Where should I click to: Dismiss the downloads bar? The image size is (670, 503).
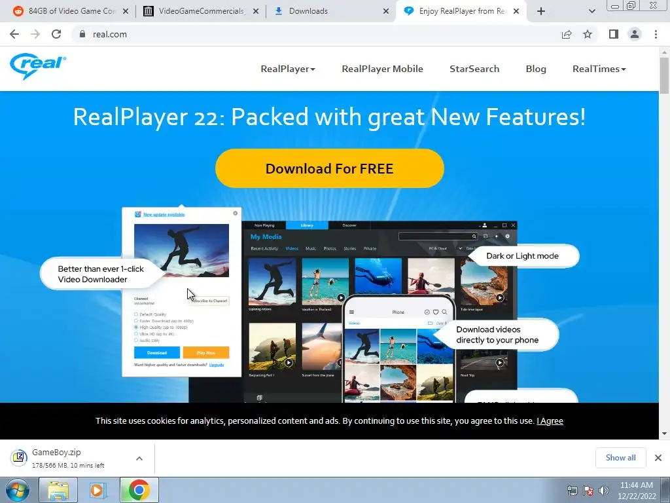(658, 458)
